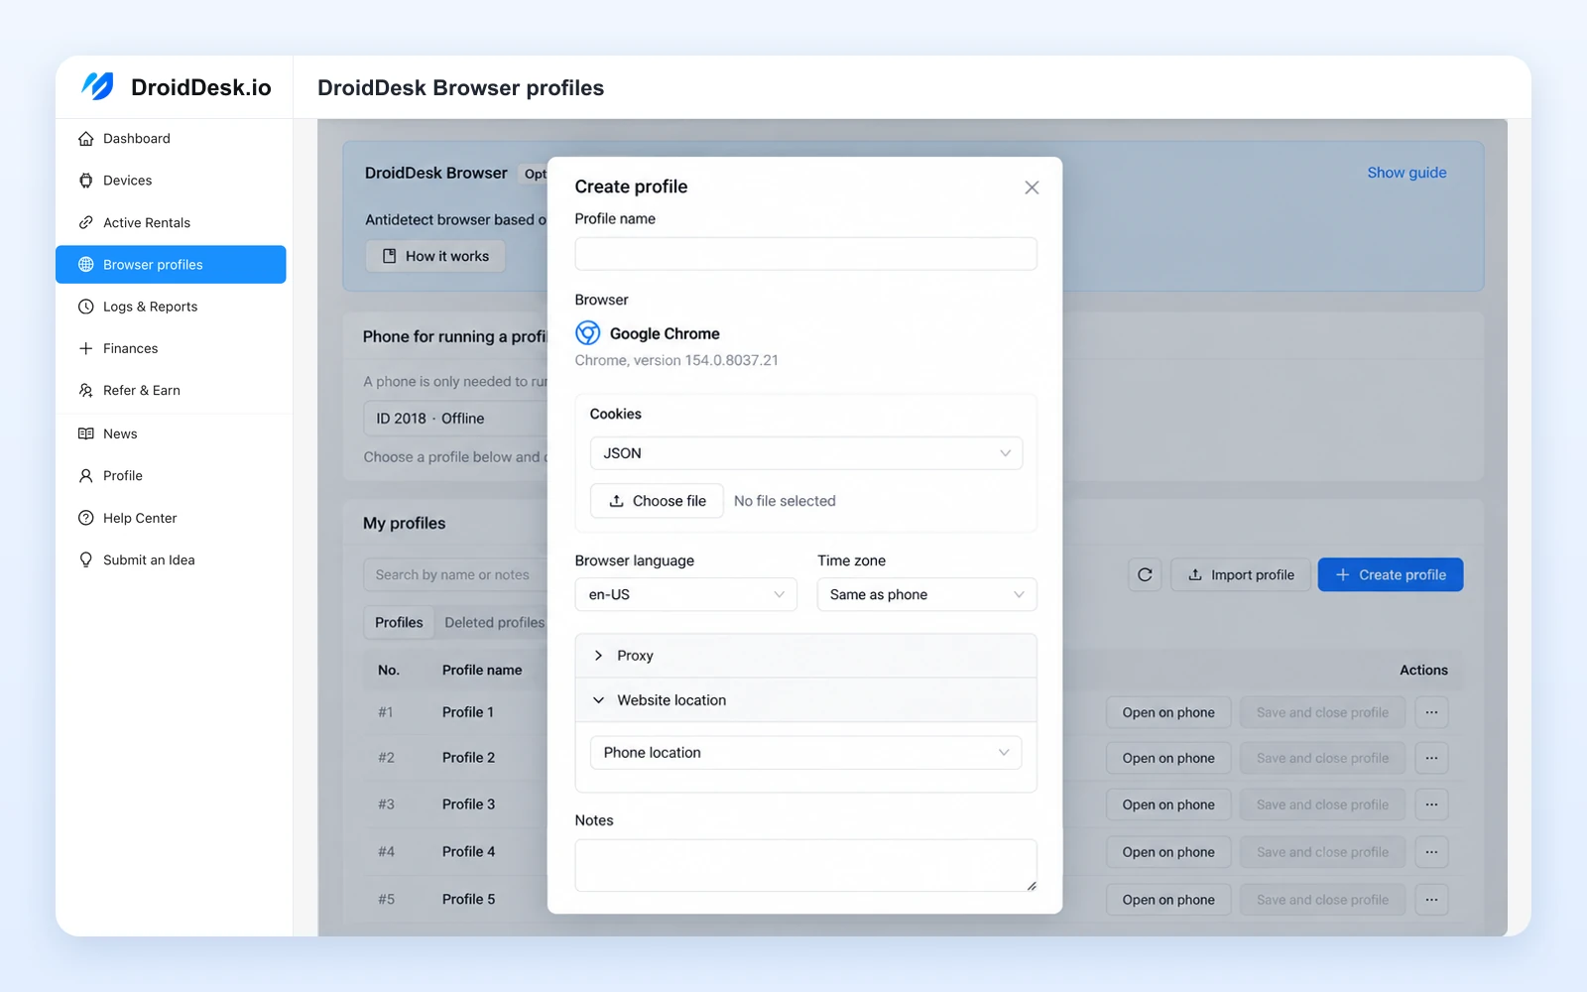
Task: Open more actions for Profile 4
Action: click(1431, 852)
